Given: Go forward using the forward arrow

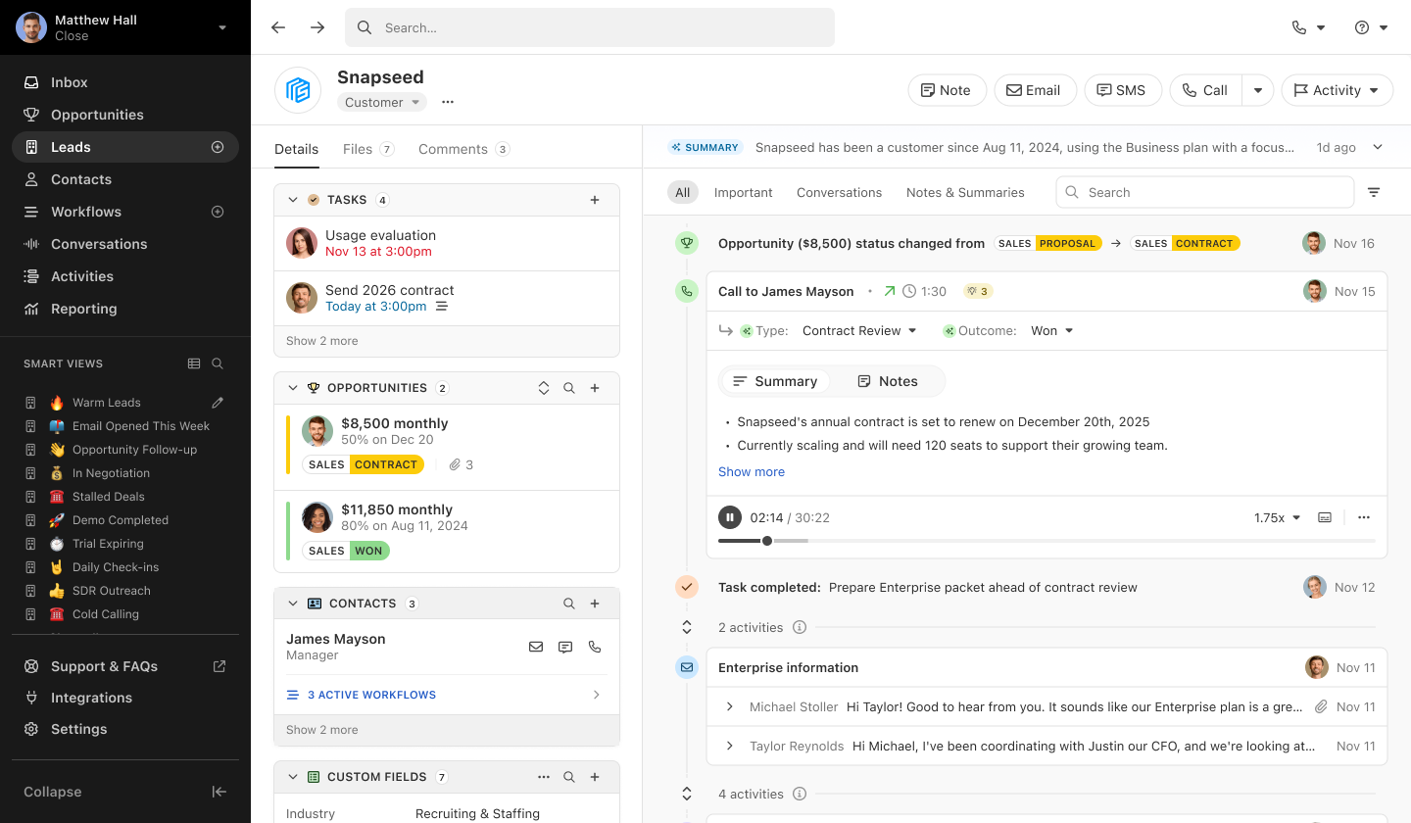Looking at the screenshot, I should coord(317,27).
